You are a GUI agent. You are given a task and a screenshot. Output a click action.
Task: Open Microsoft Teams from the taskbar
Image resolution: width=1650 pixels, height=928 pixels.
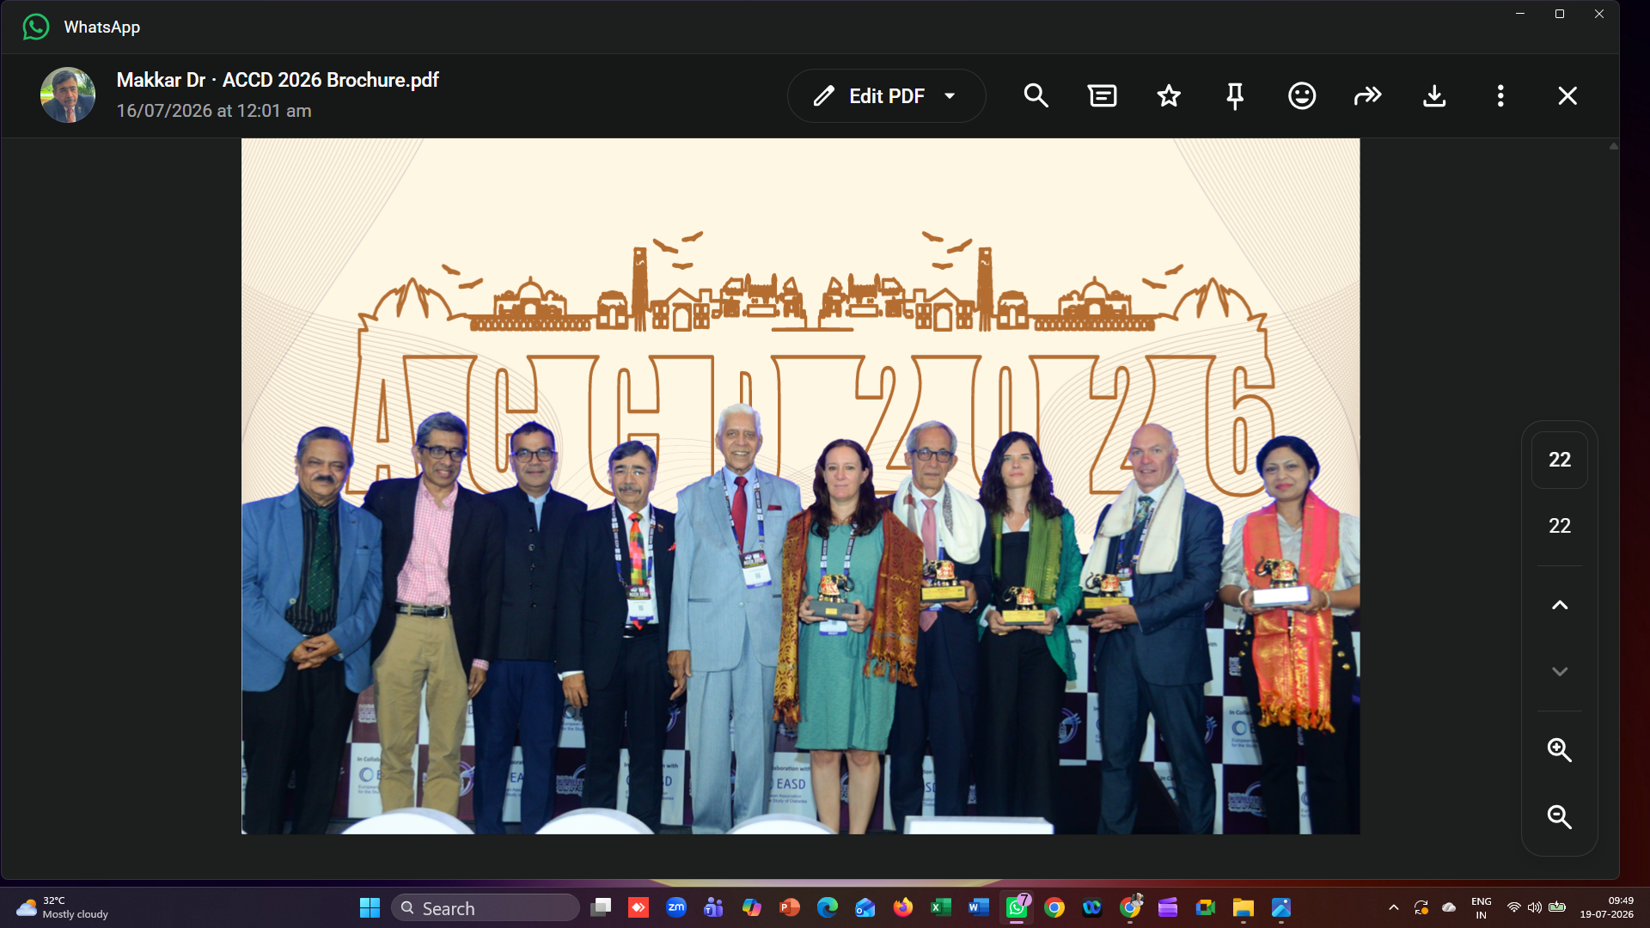point(713,907)
